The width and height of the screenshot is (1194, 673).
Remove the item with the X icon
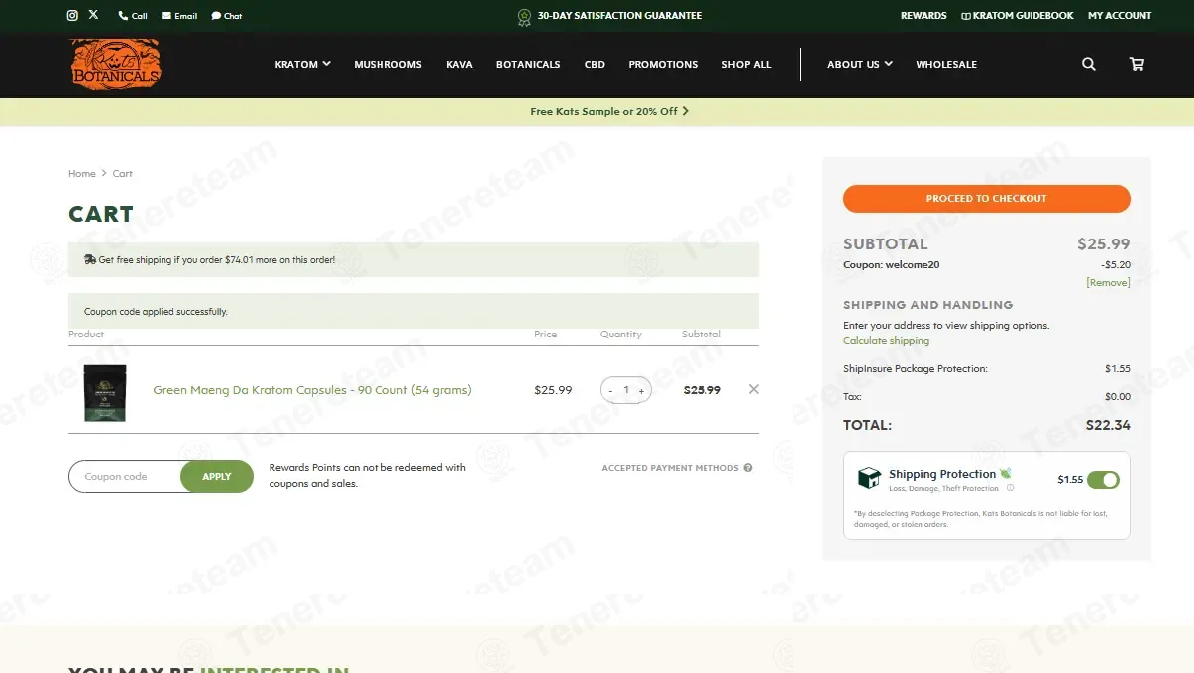click(x=754, y=389)
